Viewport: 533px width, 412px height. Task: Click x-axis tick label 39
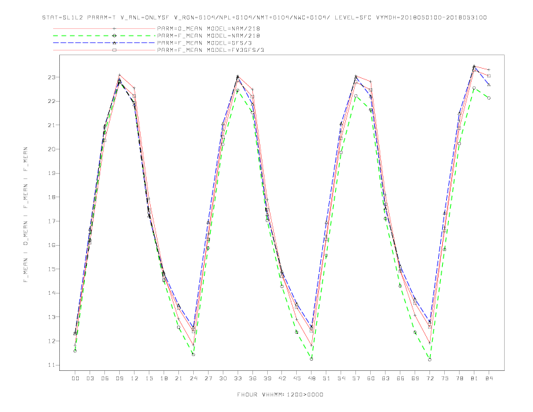click(267, 378)
